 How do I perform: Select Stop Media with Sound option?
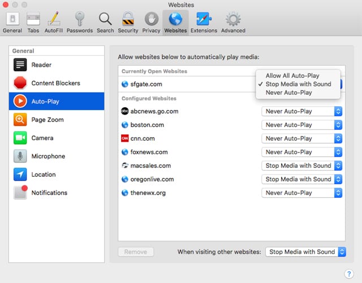298,84
